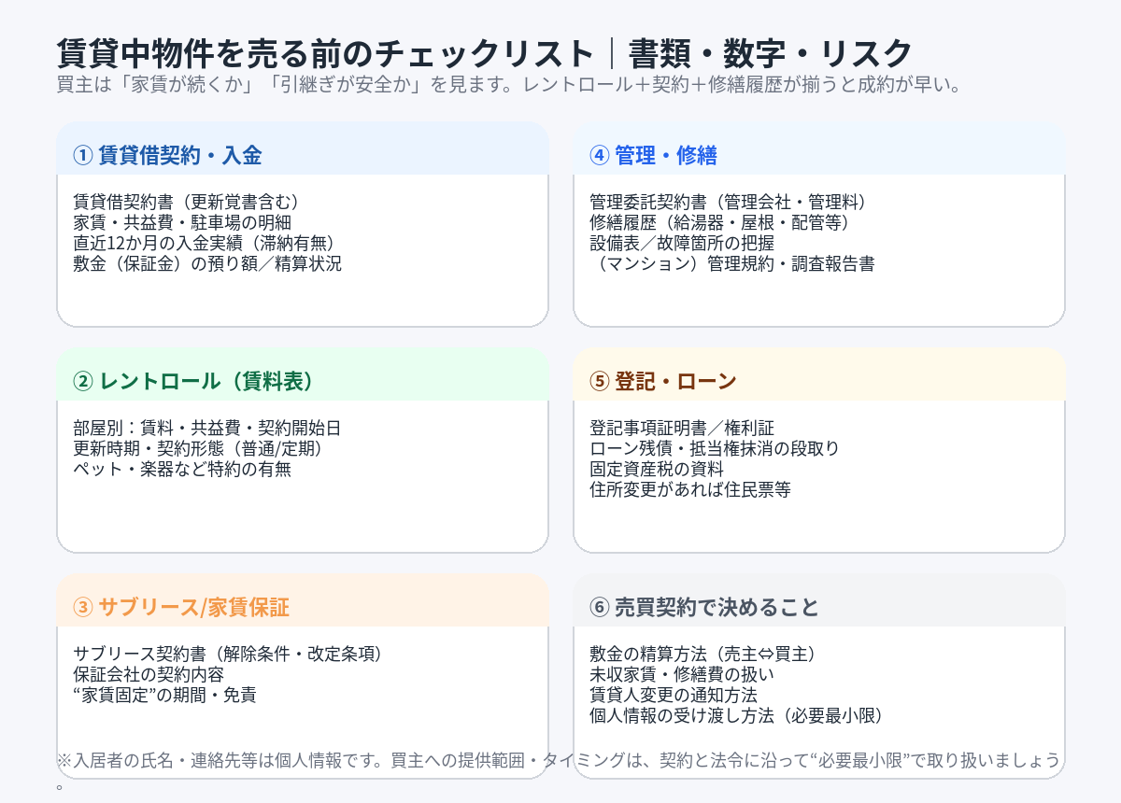Click the circled number ② icon
Screen dimensions: 1121x803
[x=82, y=382]
